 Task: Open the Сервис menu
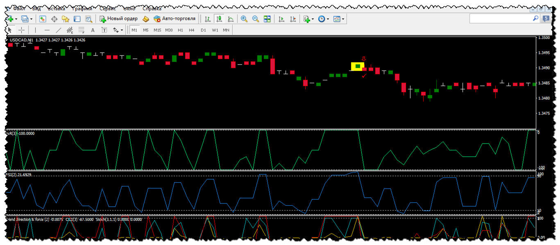pyautogui.click(x=108, y=9)
